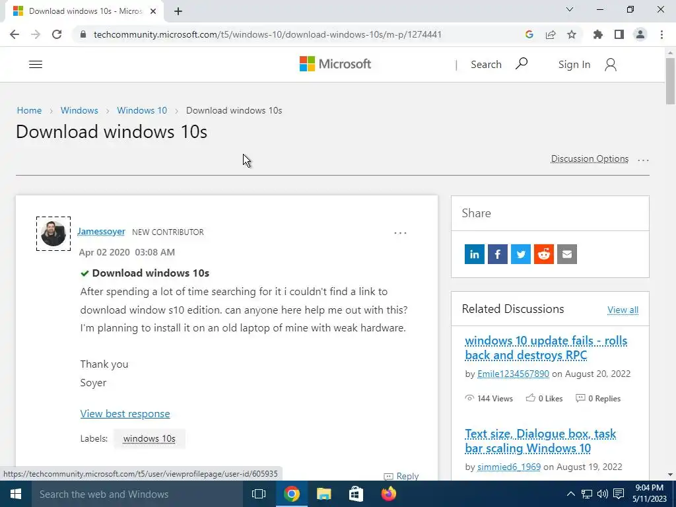Open the post options ellipsis menu

[400, 233]
